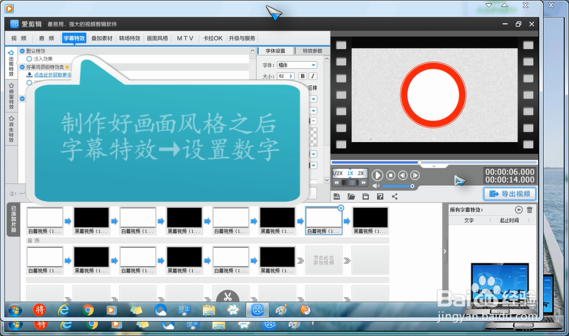569x336 pixels.
Task: Click the aijianji film-reel icon in the taskbar
Action: click(257, 310)
